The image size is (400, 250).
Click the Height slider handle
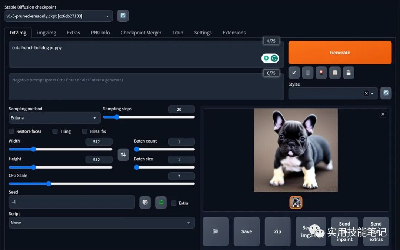[33, 167]
